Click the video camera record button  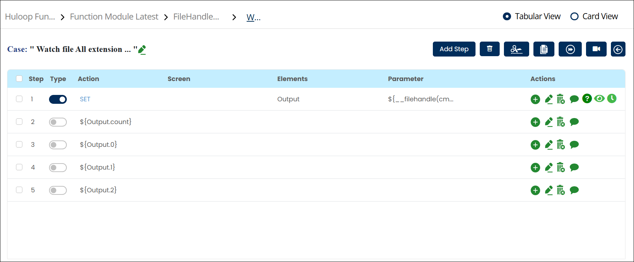[596, 49]
